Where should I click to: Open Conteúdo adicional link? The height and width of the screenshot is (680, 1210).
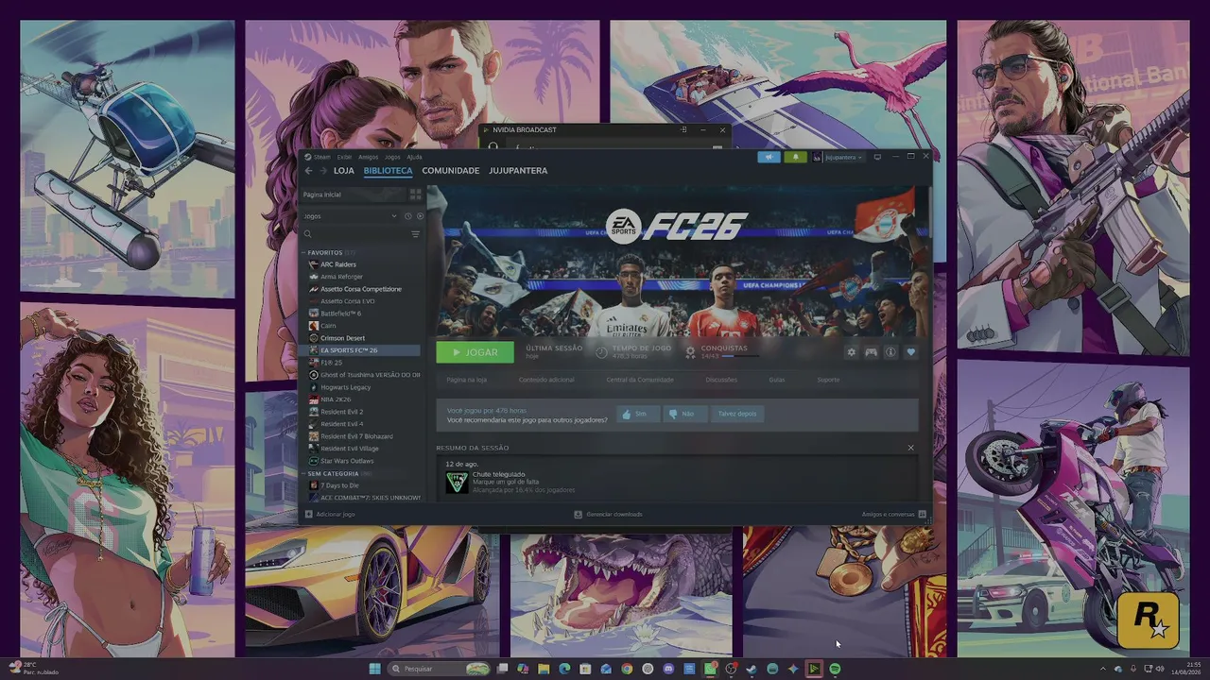pyautogui.click(x=546, y=380)
